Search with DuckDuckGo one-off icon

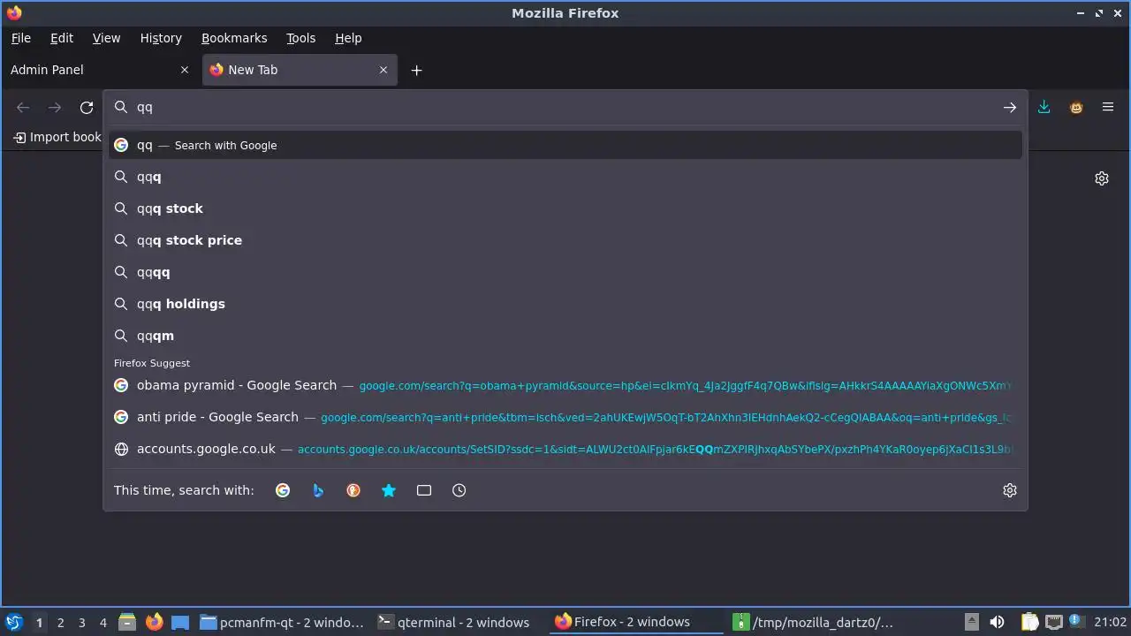pyautogui.click(x=353, y=490)
